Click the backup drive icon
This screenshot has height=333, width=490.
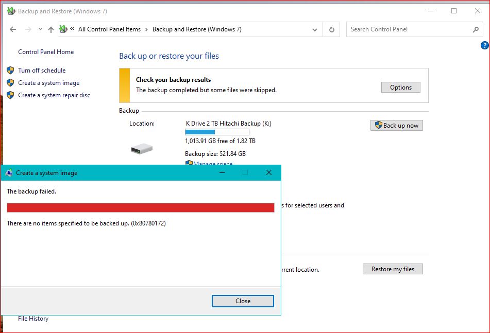point(142,149)
